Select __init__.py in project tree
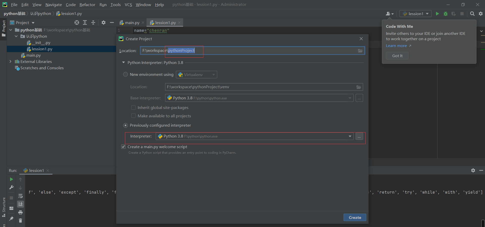Image resolution: width=485 pixels, height=227 pixels. pos(41,42)
